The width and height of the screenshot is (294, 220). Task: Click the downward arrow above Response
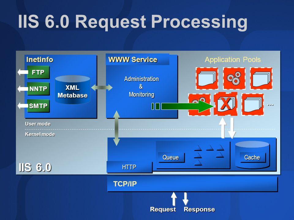click(186, 199)
